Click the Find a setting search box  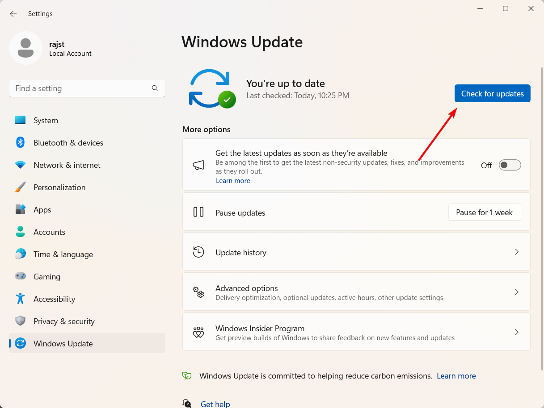80,88
